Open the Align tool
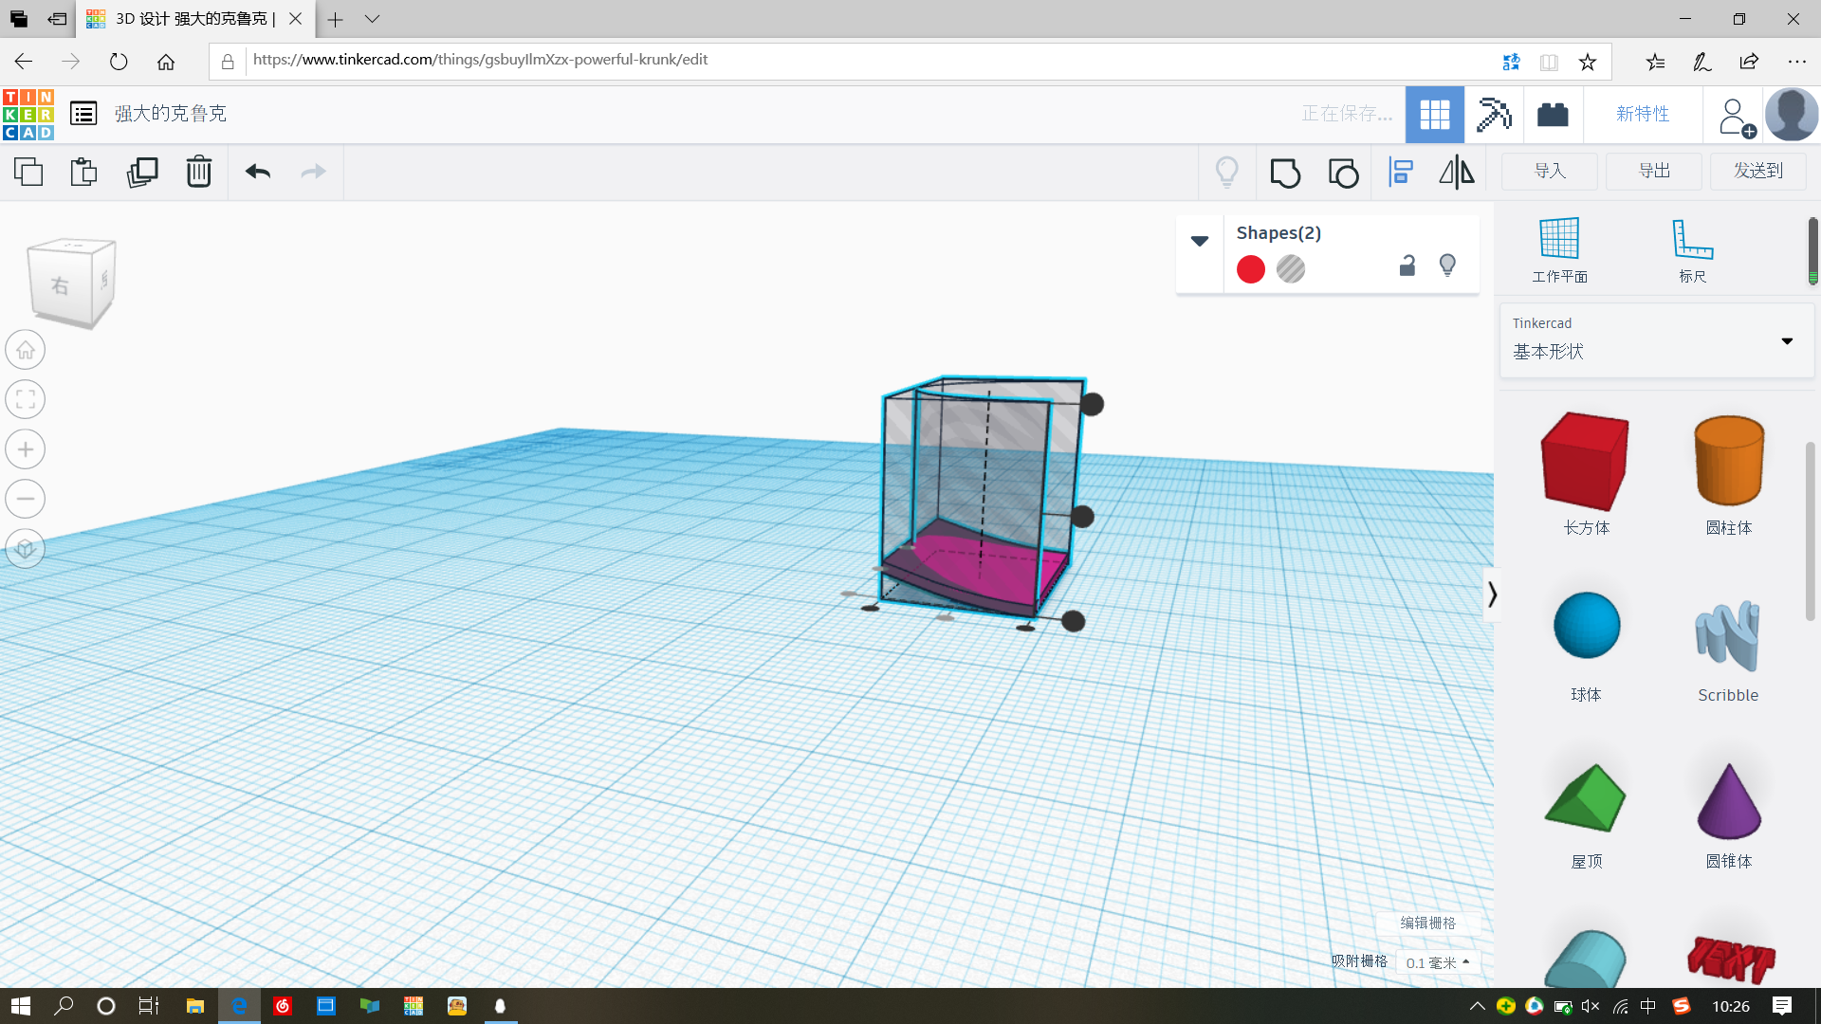This screenshot has width=1821, height=1024. tap(1401, 173)
